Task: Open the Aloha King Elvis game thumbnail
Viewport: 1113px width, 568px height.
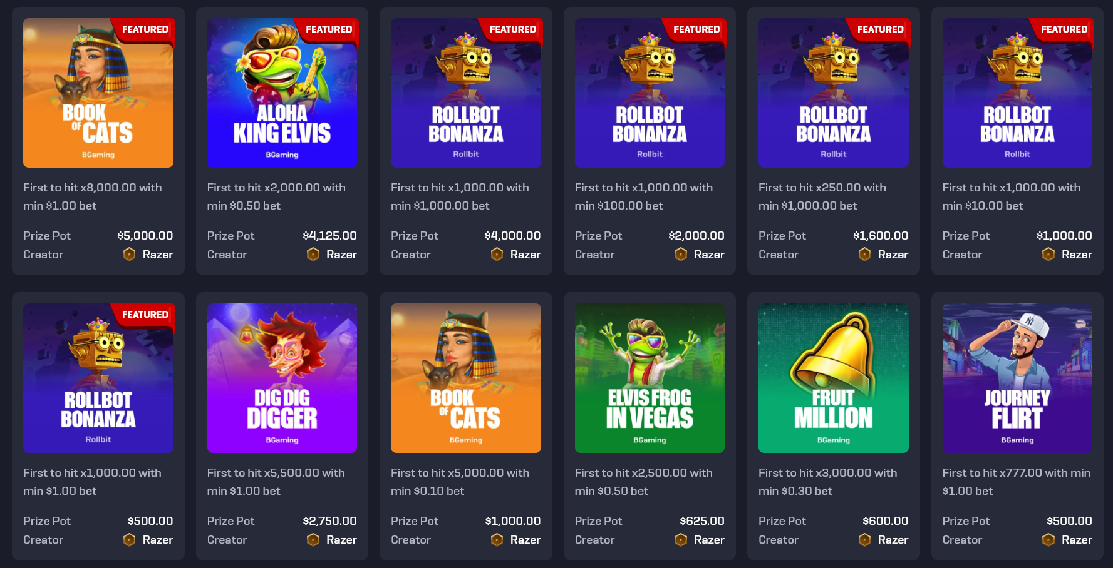Action: tap(282, 93)
